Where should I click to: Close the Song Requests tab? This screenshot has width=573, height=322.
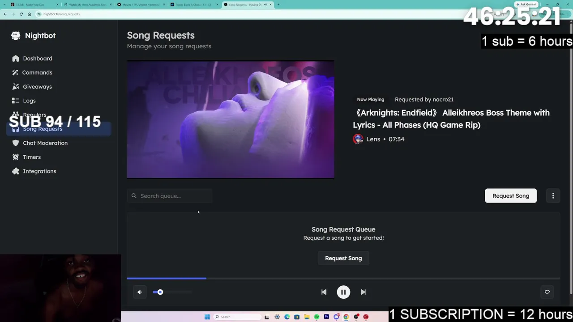(x=270, y=4)
